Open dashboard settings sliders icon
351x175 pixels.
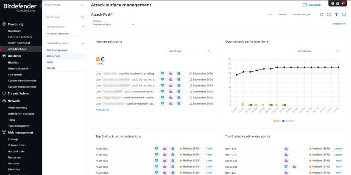[x=344, y=14]
